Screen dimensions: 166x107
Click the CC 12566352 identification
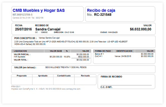click(x=41, y=32)
